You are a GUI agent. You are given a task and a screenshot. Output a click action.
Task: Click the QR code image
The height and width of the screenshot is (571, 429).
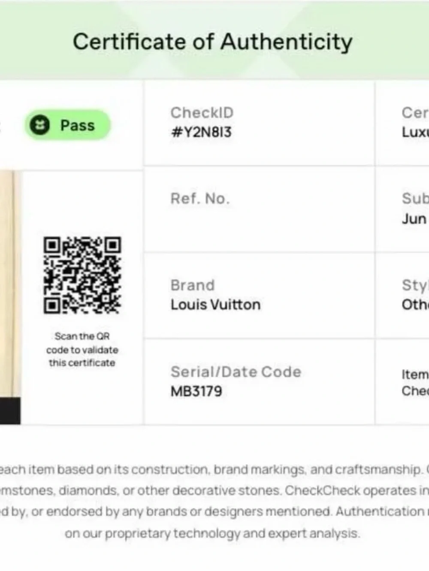point(82,275)
